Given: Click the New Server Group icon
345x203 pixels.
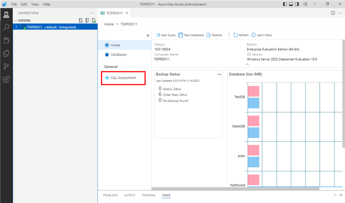Looking at the screenshot, I should click(x=87, y=20).
